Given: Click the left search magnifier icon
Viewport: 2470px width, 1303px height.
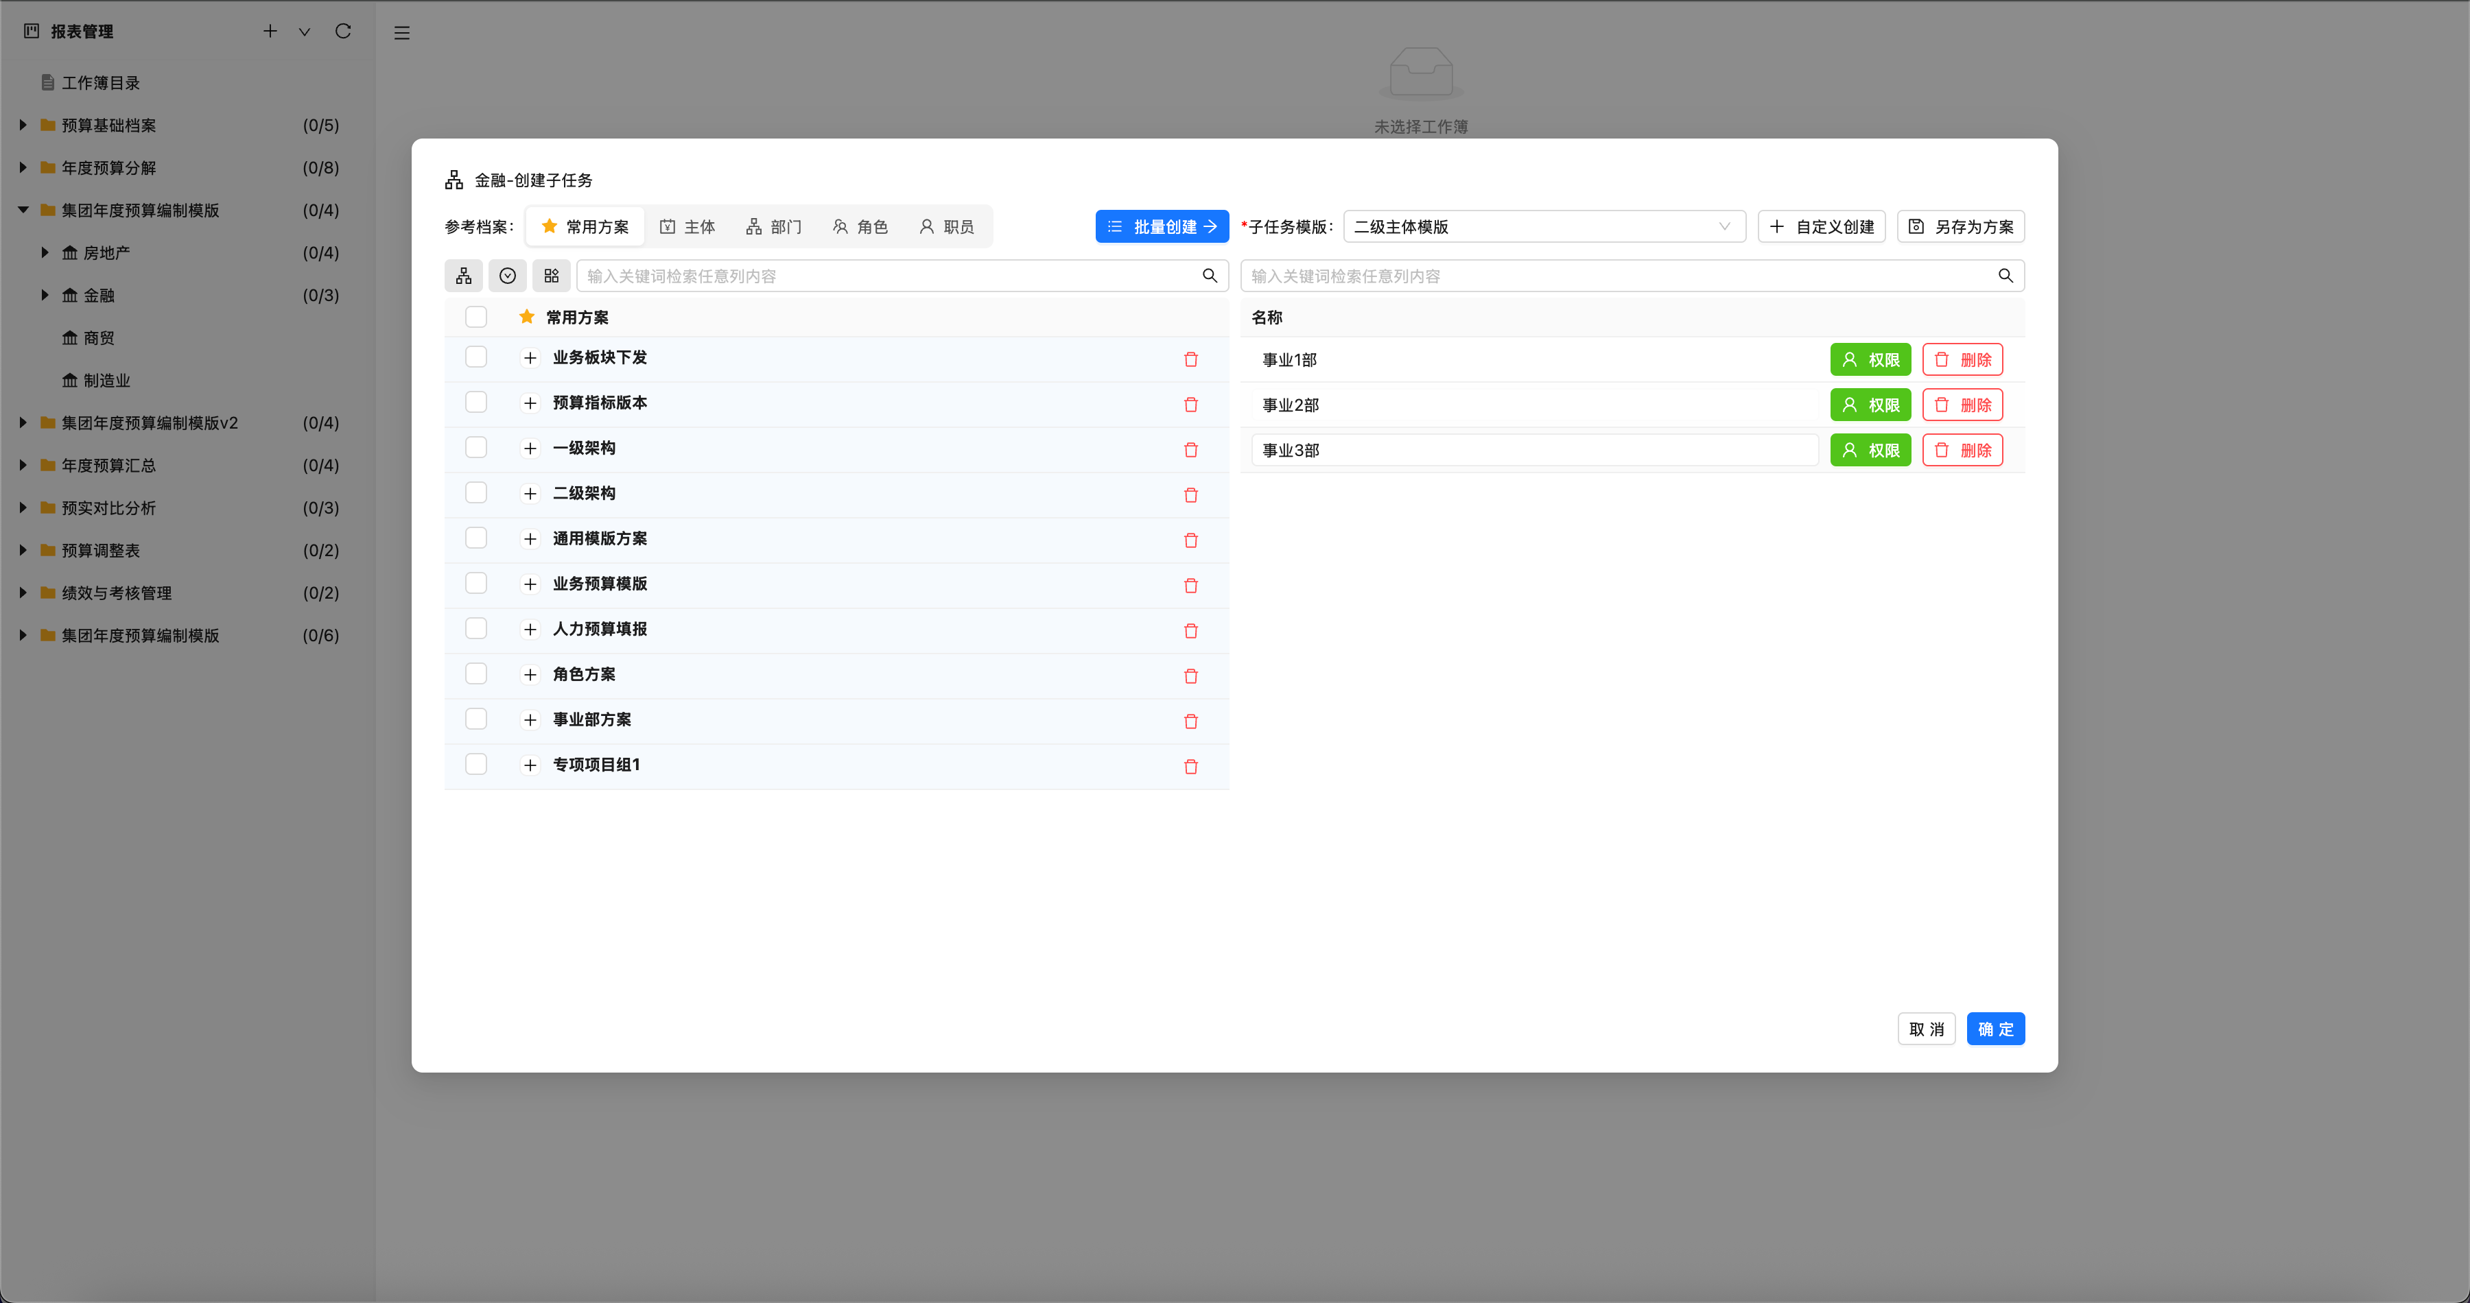Looking at the screenshot, I should pos(1210,276).
